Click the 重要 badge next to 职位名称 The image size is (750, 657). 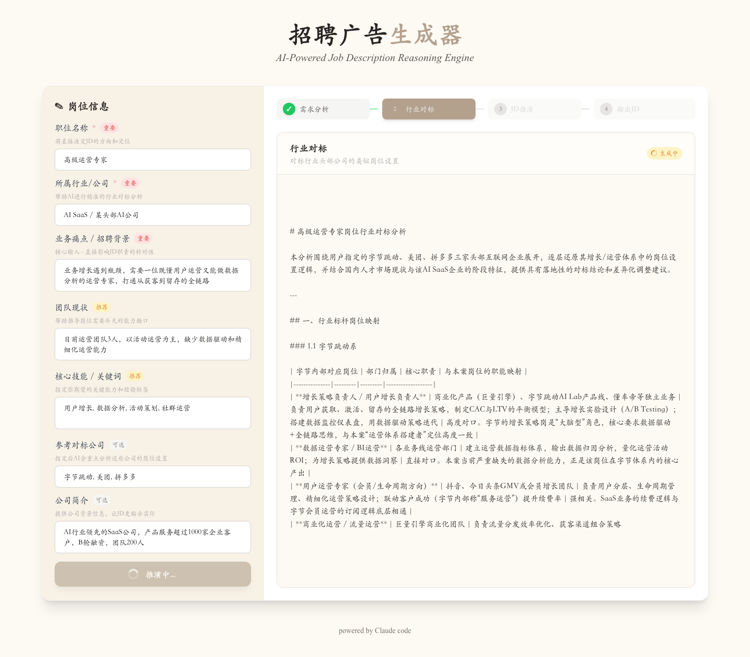[109, 128]
